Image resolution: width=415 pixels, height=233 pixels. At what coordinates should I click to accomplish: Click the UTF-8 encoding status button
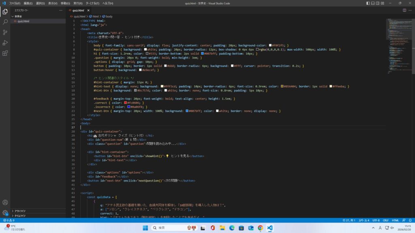pos(375,220)
